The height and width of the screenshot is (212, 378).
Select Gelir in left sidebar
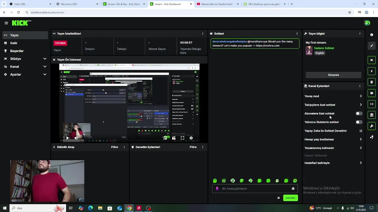[x=25, y=43]
